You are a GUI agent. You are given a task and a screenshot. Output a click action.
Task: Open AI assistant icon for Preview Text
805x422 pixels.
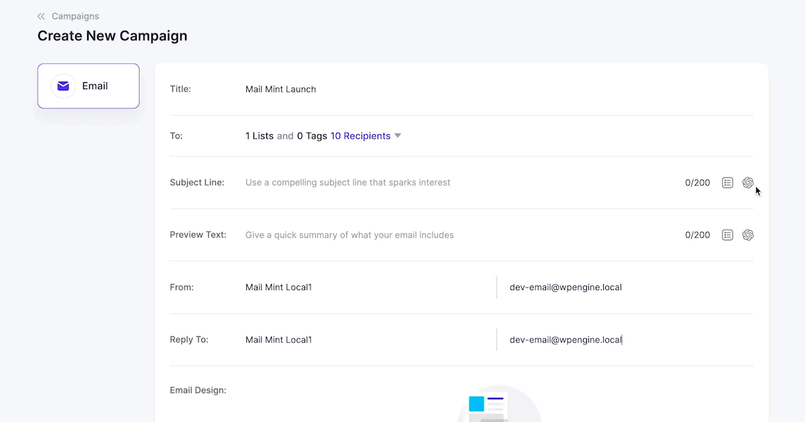tap(748, 235)
